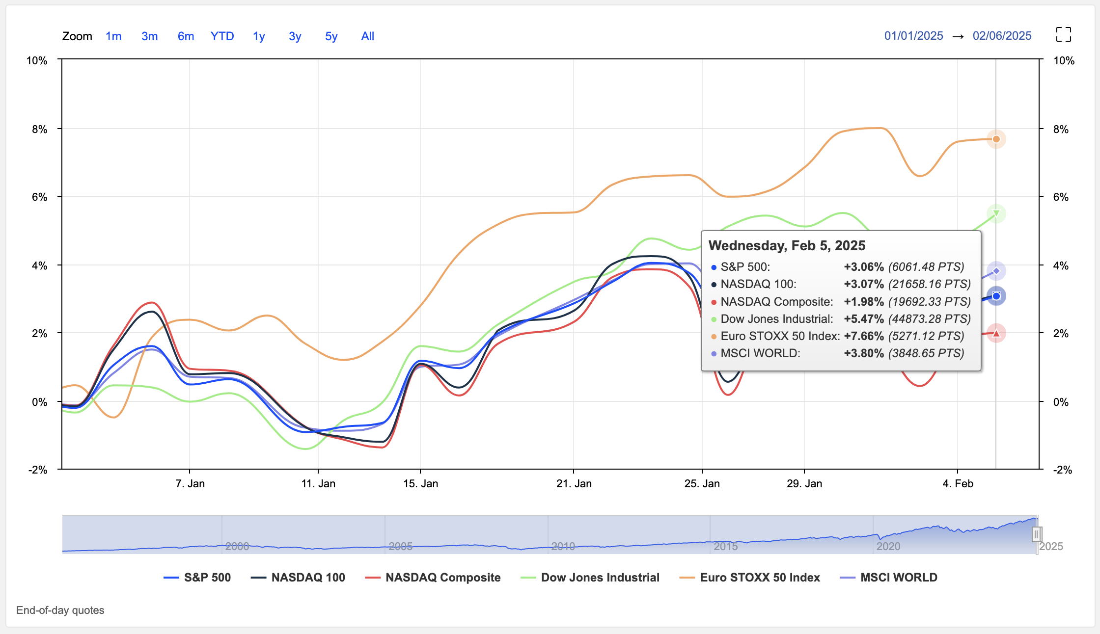Image resolution: width=1100 pixels, height=634 pixels.
Task: Toggle Euro STOXX 50 Index legend entry
Action: pyautogui.click(x=749, y=578)
